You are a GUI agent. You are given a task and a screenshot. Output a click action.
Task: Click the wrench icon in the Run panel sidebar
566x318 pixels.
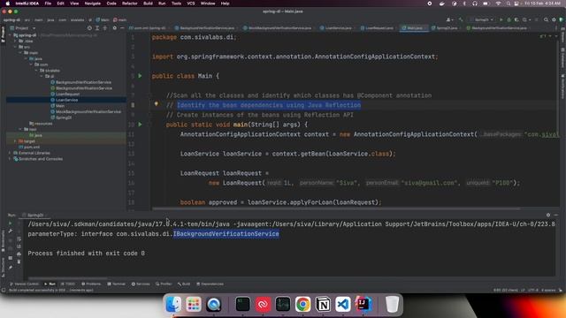pyautogui.click(x=10, y=231)
